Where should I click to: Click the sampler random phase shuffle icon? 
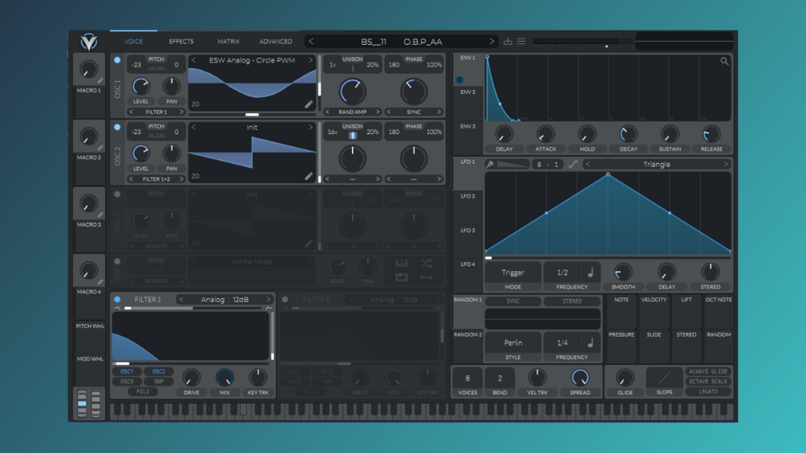(x=426, y=264)
